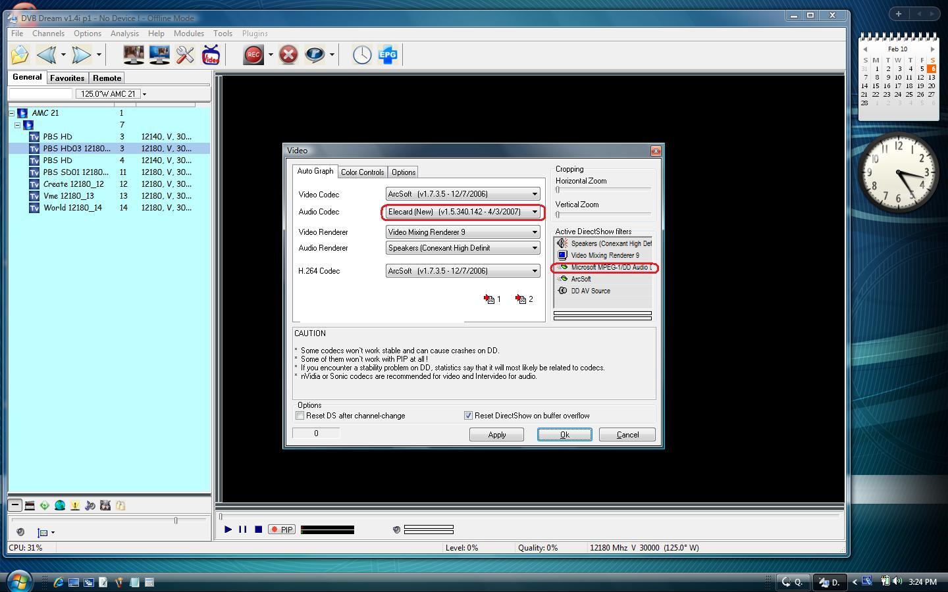Toggle the PIP button
This screenshot has width=948, height=592.
(282, 530)
